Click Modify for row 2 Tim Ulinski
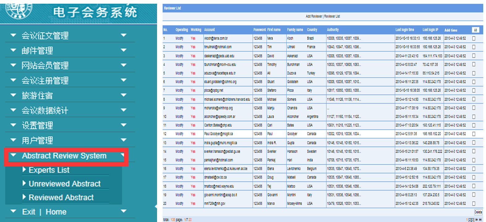The width and height of the screenshot is (486, 222). 179,47
